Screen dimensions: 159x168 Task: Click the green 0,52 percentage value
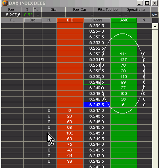pos(28,15)
